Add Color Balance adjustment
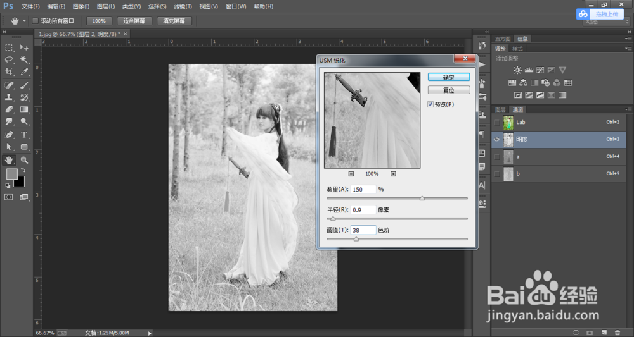 click(x=523, y=83)
